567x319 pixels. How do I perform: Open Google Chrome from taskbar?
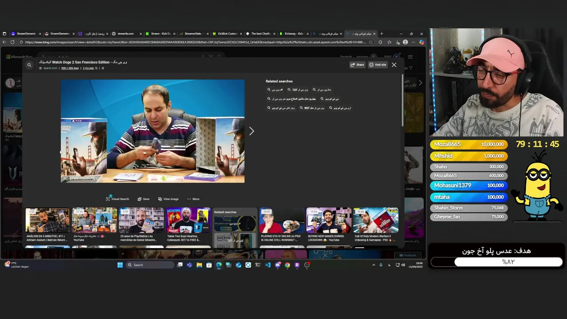pos(287,265)
